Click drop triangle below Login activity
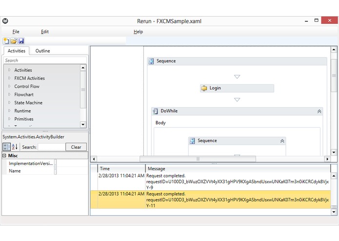Screen dimensions: 339x241 [x=237, y=100]
